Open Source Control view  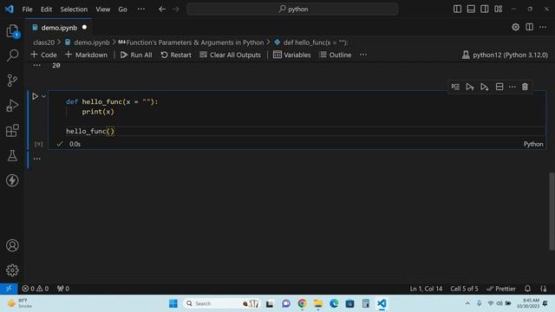point(12,81)
